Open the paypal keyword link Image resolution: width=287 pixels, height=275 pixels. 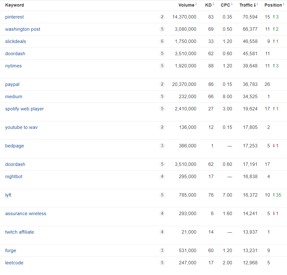(12, 84)
